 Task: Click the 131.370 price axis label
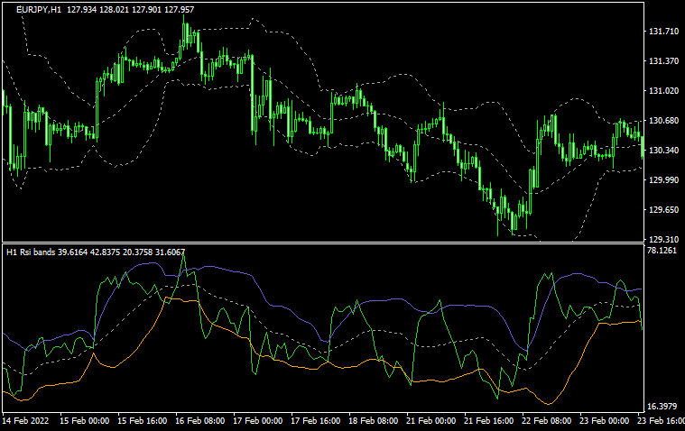point(664,61)
